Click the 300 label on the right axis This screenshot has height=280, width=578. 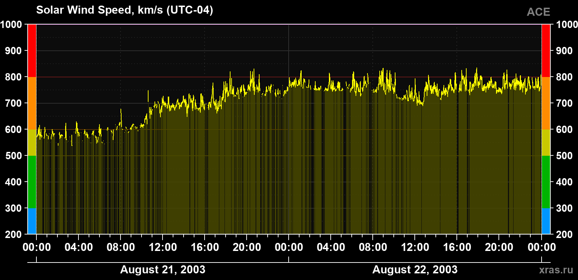coord(565,208)
